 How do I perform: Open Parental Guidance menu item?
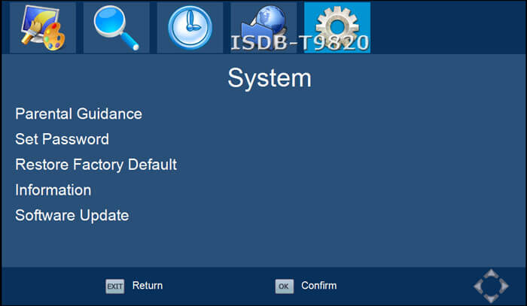pos(78,114)
